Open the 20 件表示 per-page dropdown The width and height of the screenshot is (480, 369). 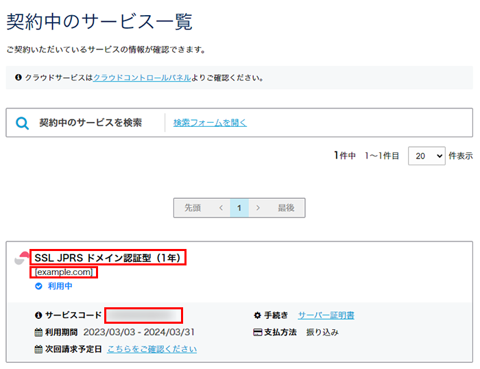(427, 156)
